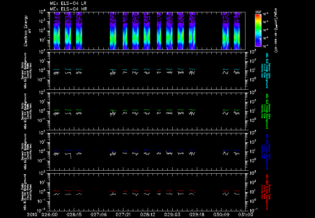The height and width of the screenshot is (218, 315).
Task: Click the 'MEx ELS-04 HR' title text
Action: (x=68, y=9)
